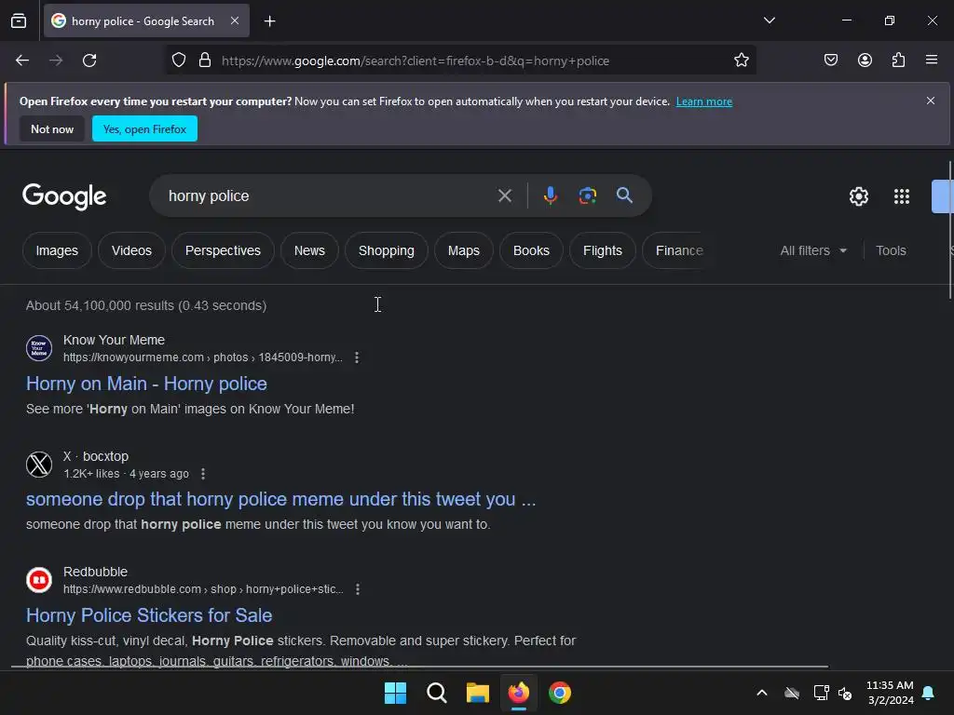Start voice search with microphone icon

click(x=550, y=196)
